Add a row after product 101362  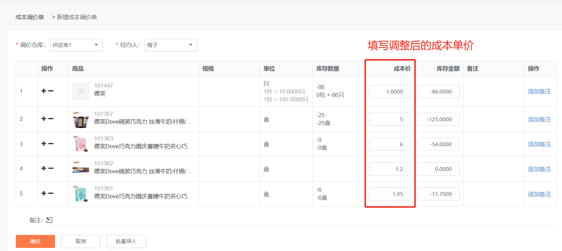click(44, 168)
